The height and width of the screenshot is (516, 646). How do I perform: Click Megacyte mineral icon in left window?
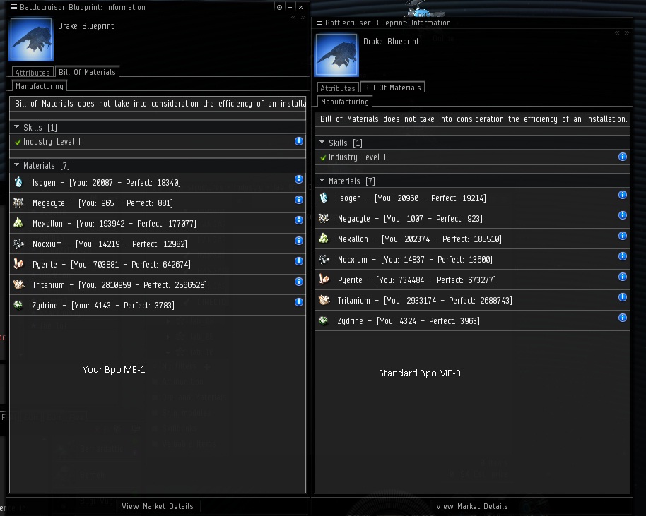(18, 203)
